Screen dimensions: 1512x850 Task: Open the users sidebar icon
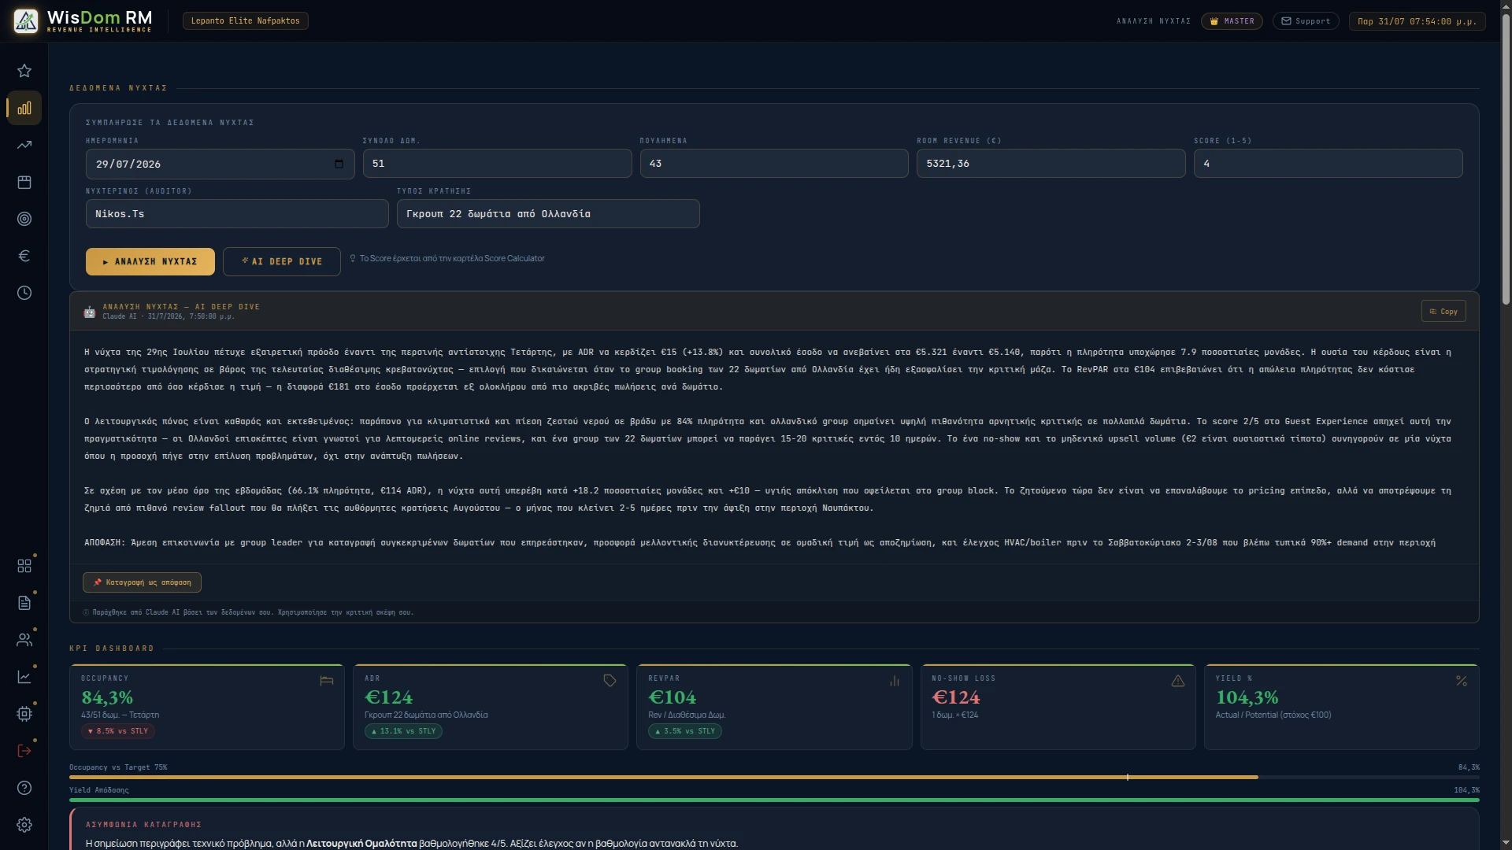pyautogui.click(x=24, y=640)
